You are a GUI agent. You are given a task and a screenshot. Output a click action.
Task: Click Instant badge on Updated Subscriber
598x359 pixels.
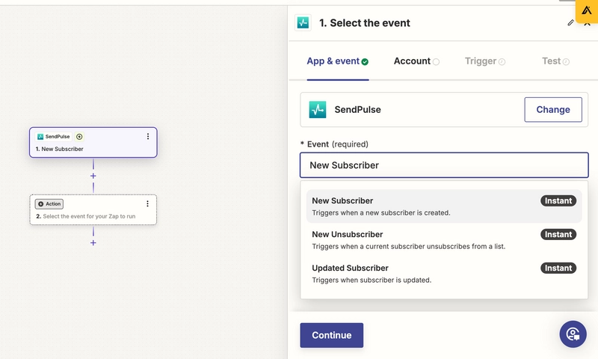tap(558, 268)
